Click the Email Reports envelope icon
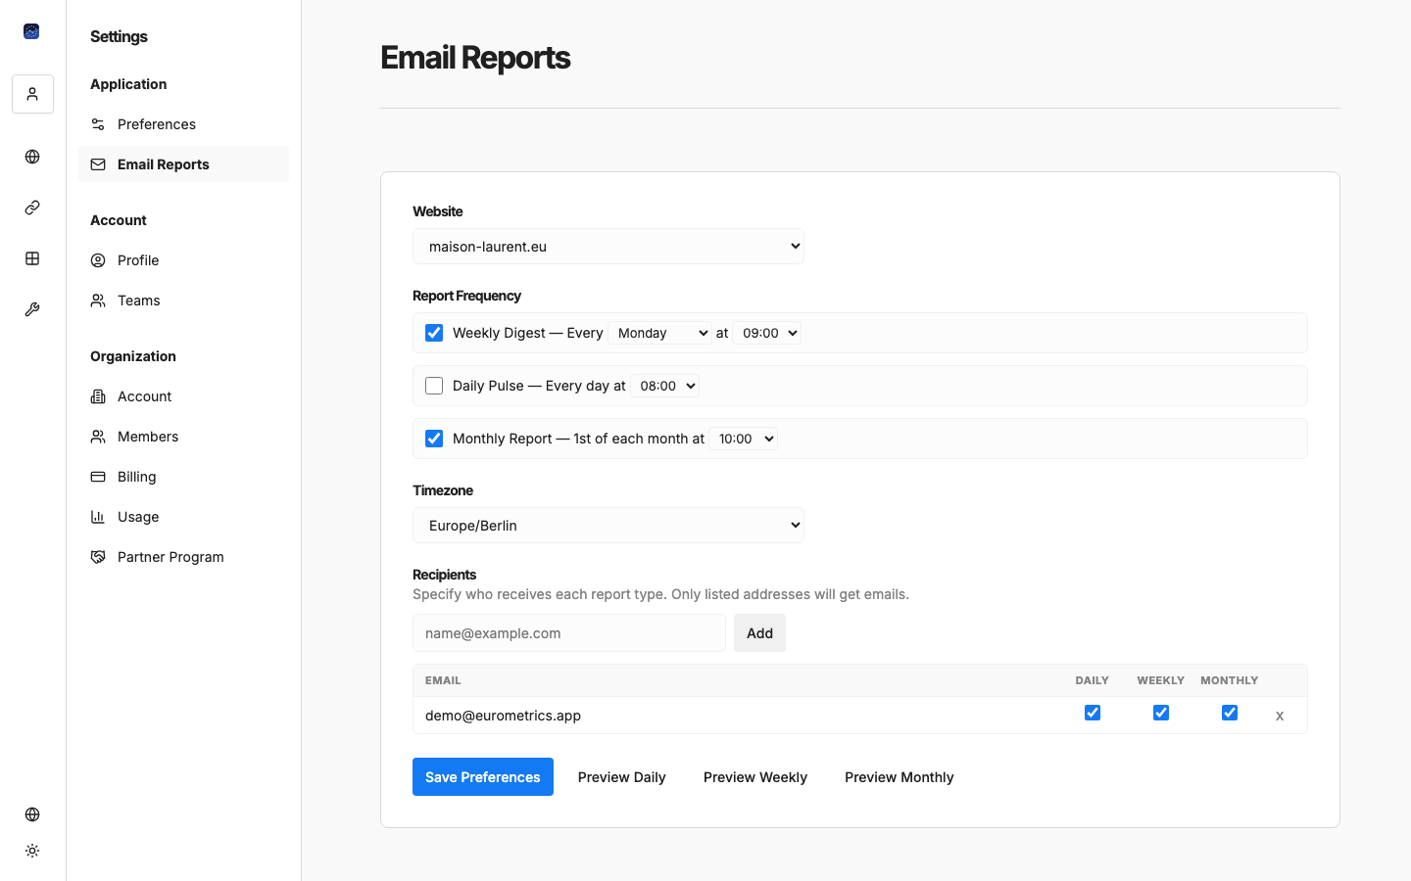 click(x=98, y=164)
